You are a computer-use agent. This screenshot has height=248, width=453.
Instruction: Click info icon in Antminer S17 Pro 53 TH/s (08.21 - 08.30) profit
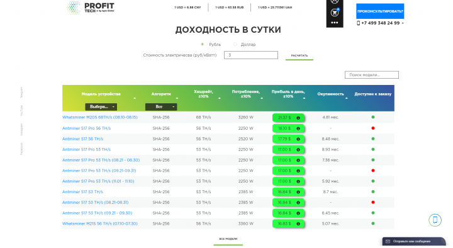coord(298,161)
